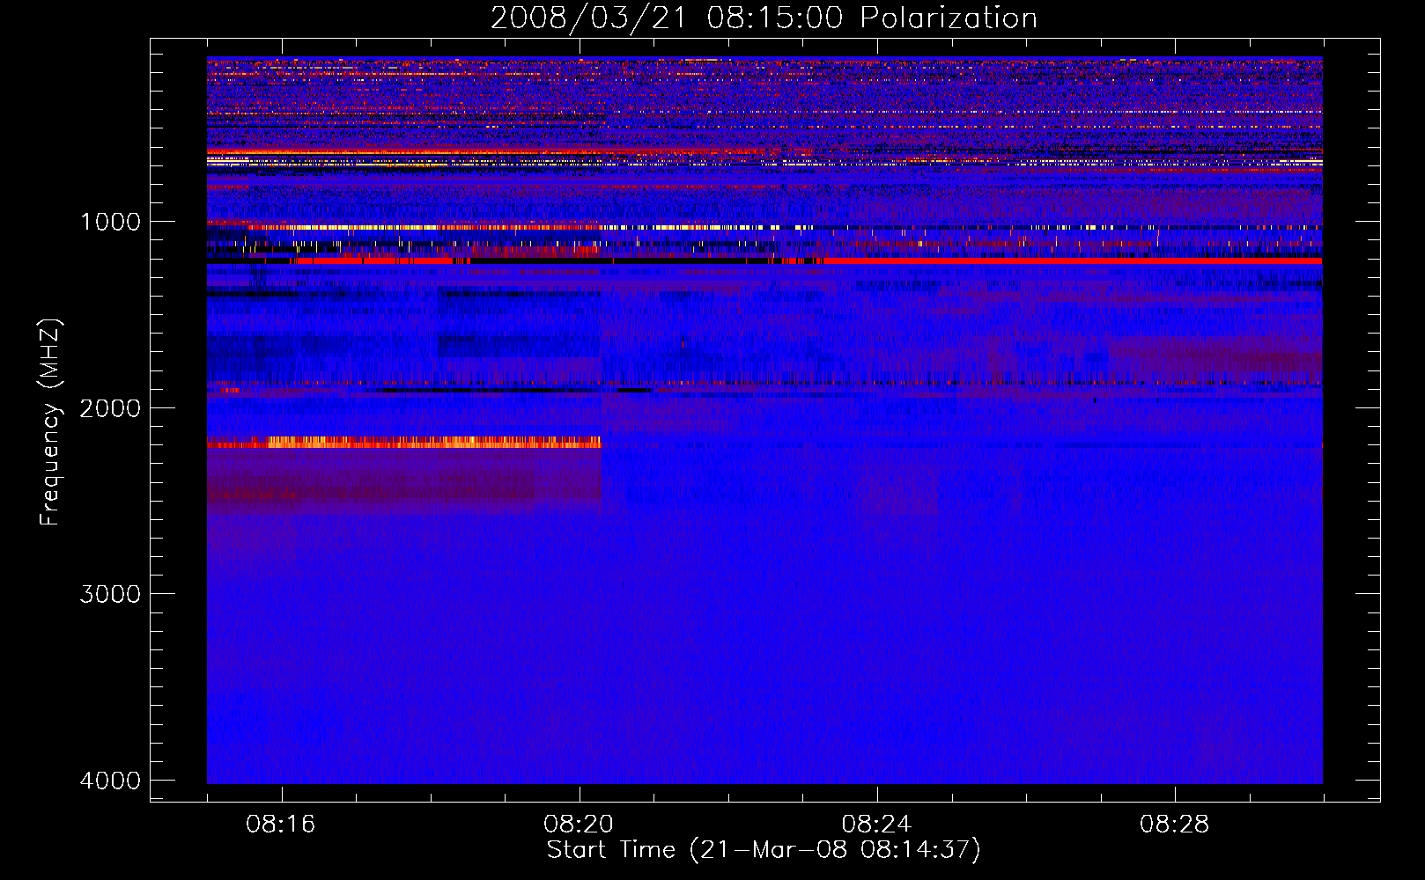Screen dimensions: 1425x880
Task: Select the 1000 frequency tick label
Action: pos(110,222)
